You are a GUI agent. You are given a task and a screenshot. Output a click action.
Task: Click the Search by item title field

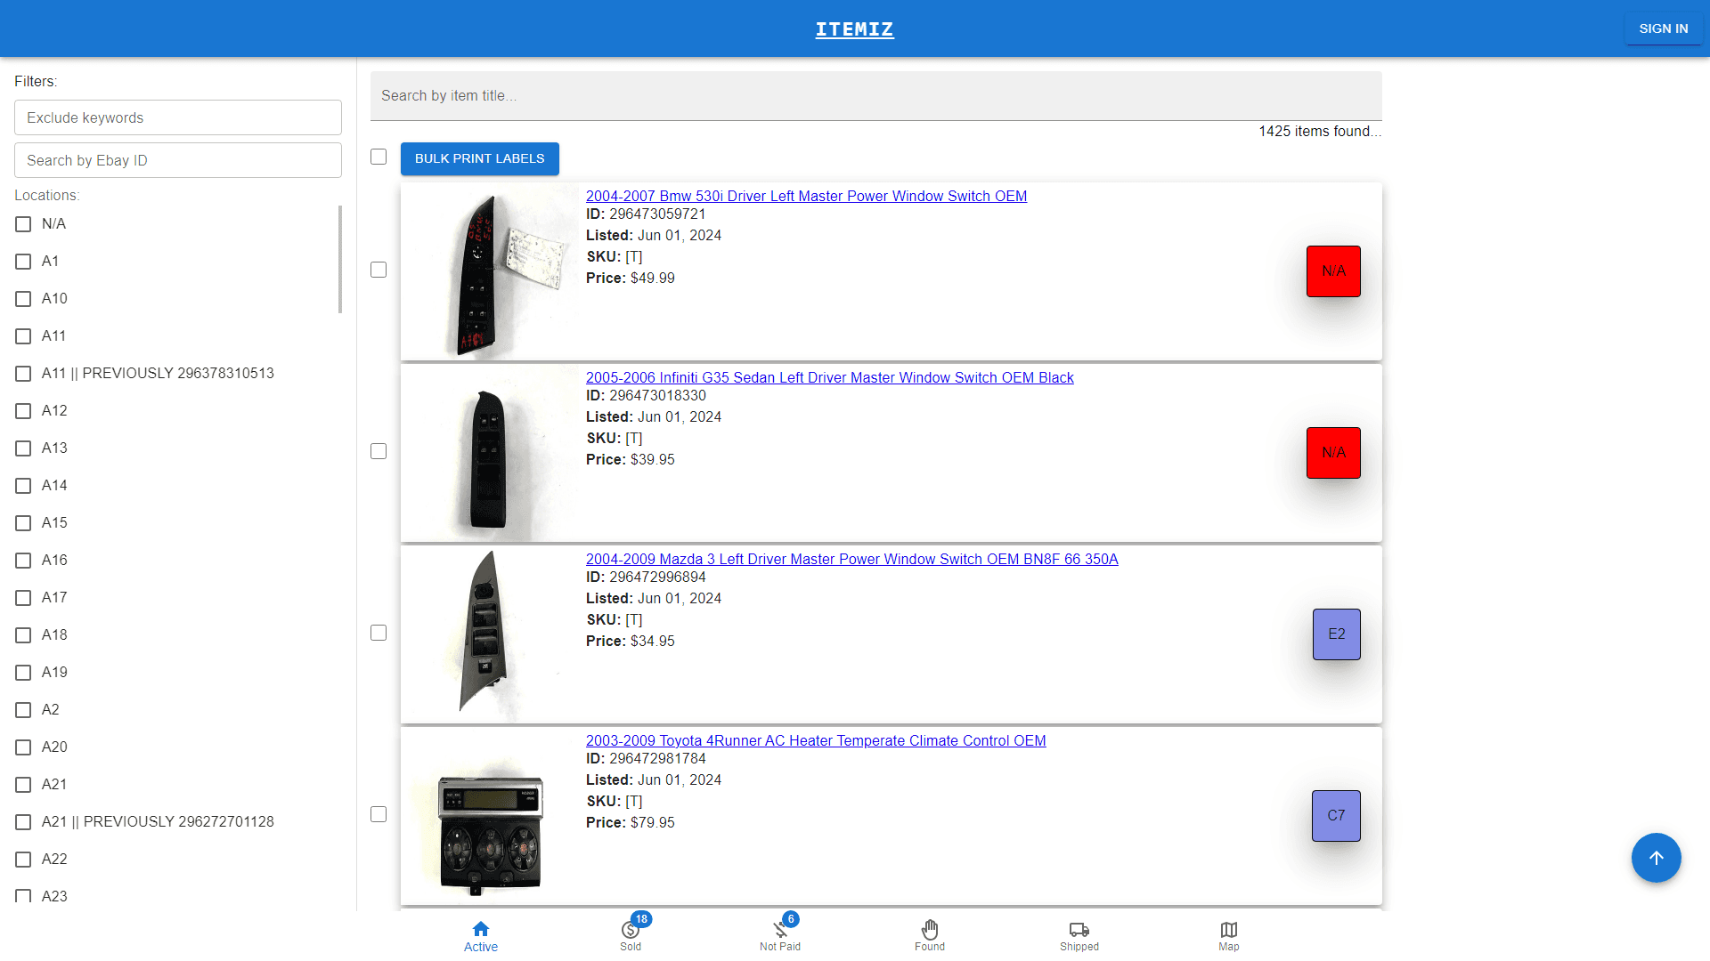pos(875,96)
